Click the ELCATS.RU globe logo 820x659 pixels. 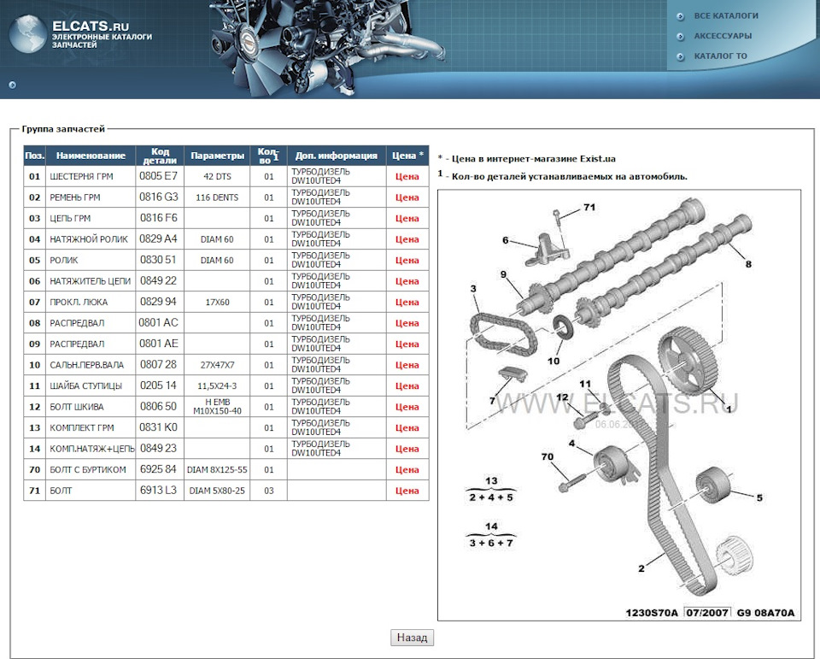(x=28, y=34)
